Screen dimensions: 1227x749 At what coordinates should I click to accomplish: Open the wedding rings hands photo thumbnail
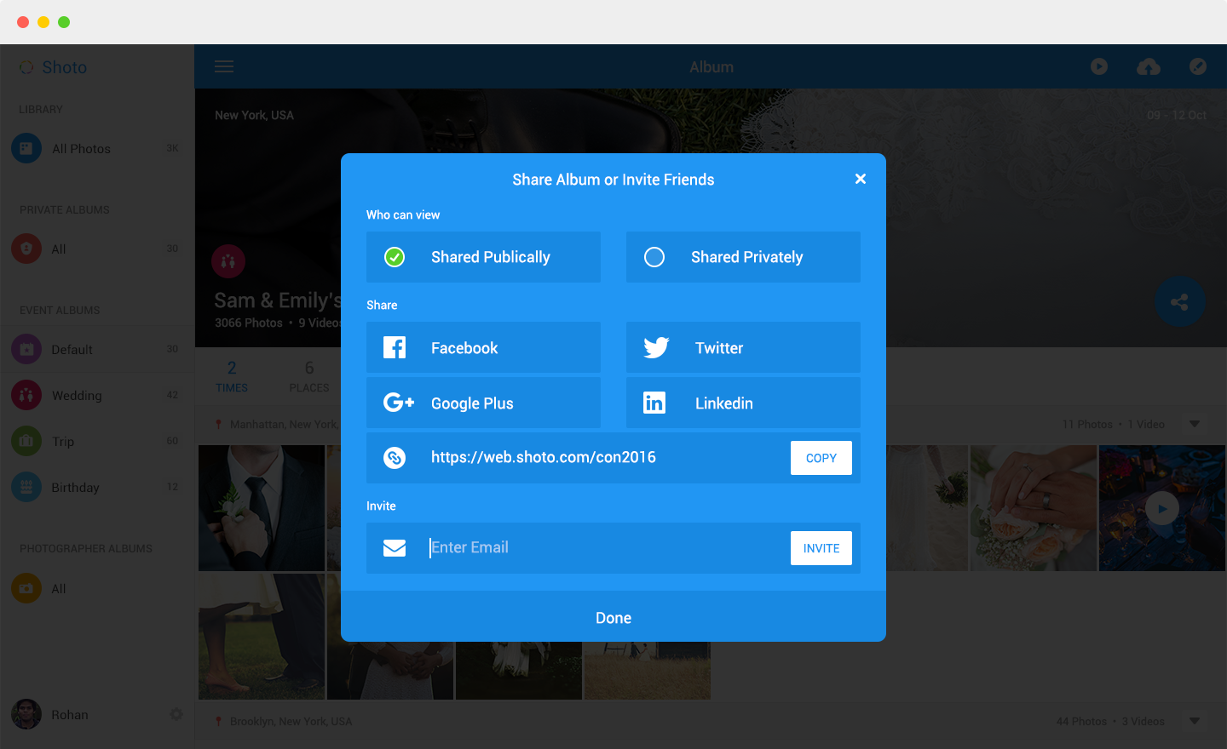pyautogui.click(x=1034, y=508)
